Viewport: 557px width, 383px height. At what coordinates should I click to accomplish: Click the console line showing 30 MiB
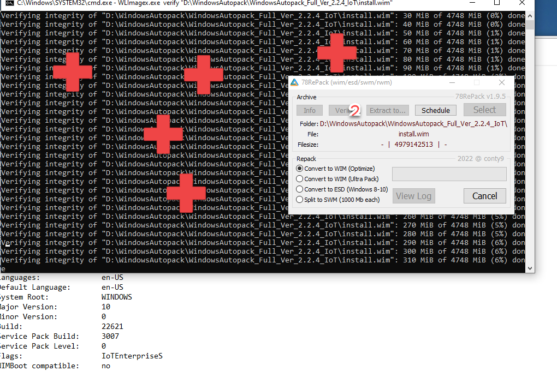click(263, 16)
